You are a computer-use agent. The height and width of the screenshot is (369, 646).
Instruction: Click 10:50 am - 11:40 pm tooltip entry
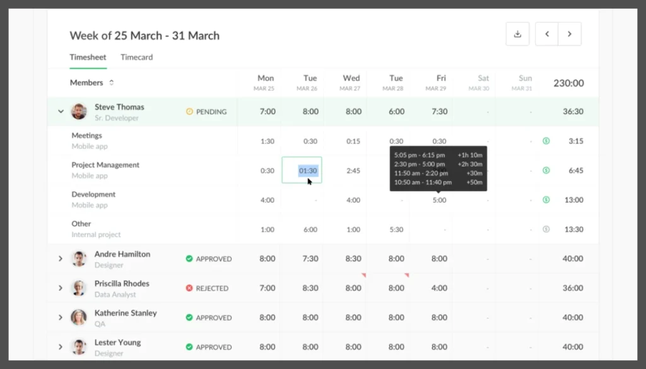click(438, 182)
